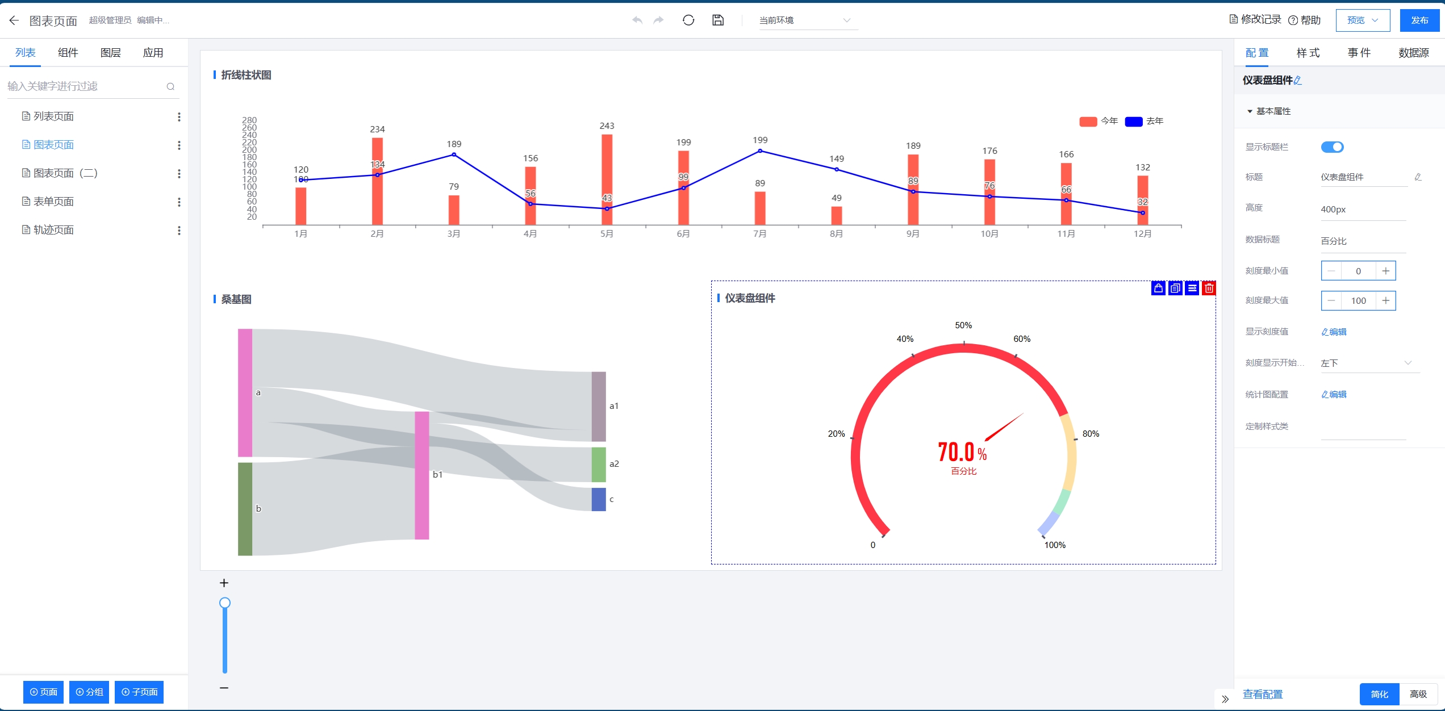
Task: Click 发布 publish button
Action: [x=1419, y=20]
